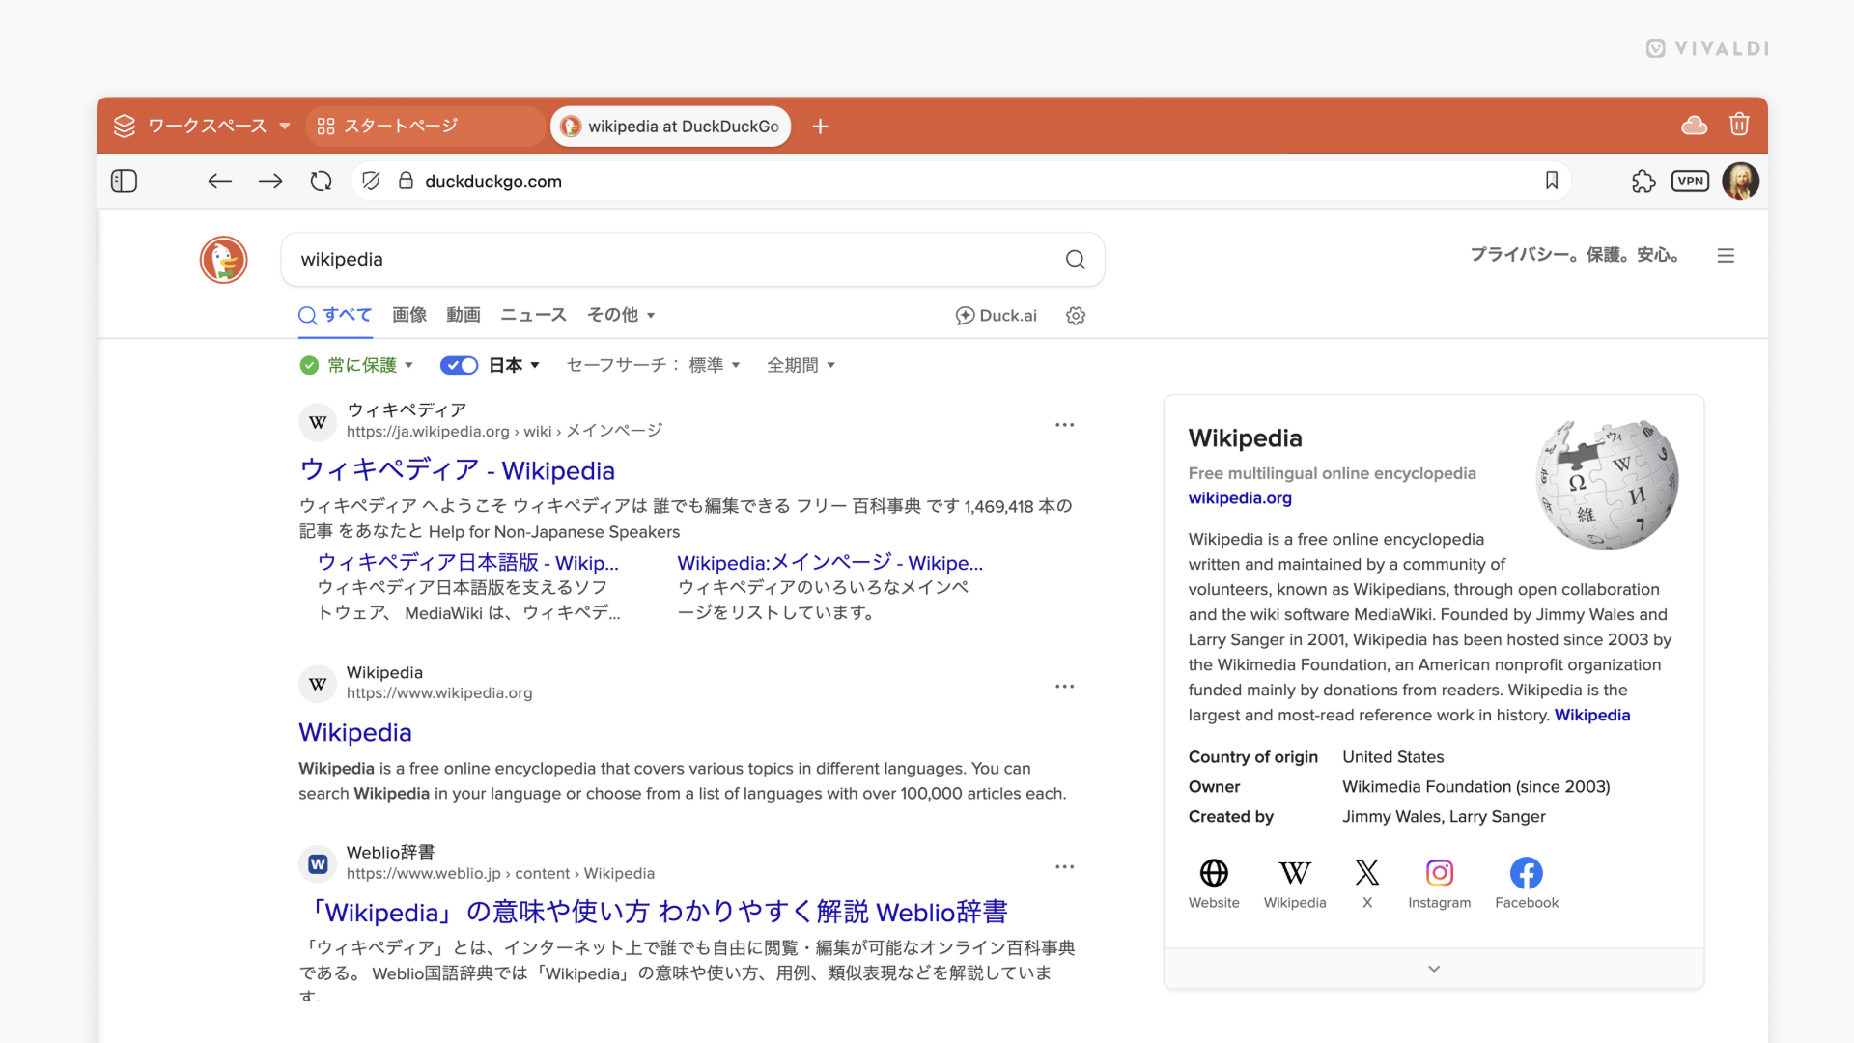Image resolution: width=1854 pixels, height=1043 pixels.
Task: Click the DuckDuckGo logo
Action: coord(224,260)
